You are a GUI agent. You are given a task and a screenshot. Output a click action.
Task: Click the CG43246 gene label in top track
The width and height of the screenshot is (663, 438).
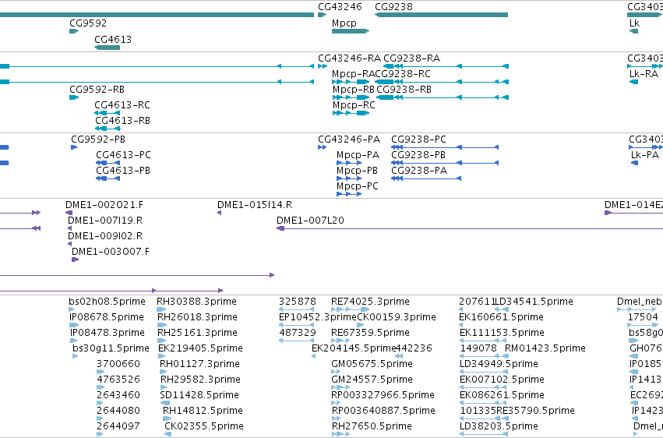(x=340, y=7)
